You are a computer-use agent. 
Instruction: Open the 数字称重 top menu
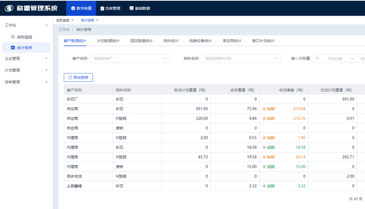81,8
